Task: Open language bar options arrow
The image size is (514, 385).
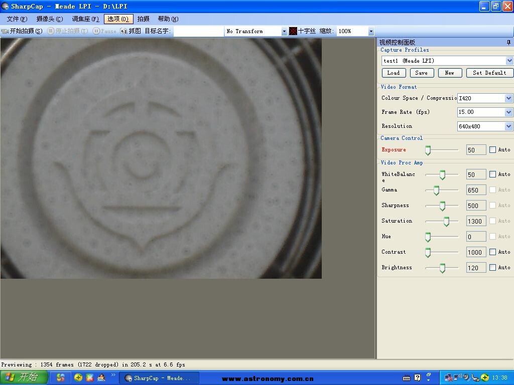Action: click(x=429, y=380)
